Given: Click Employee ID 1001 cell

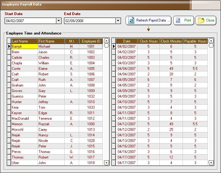Looking at the screenshot, I should (x=91, y=46).
